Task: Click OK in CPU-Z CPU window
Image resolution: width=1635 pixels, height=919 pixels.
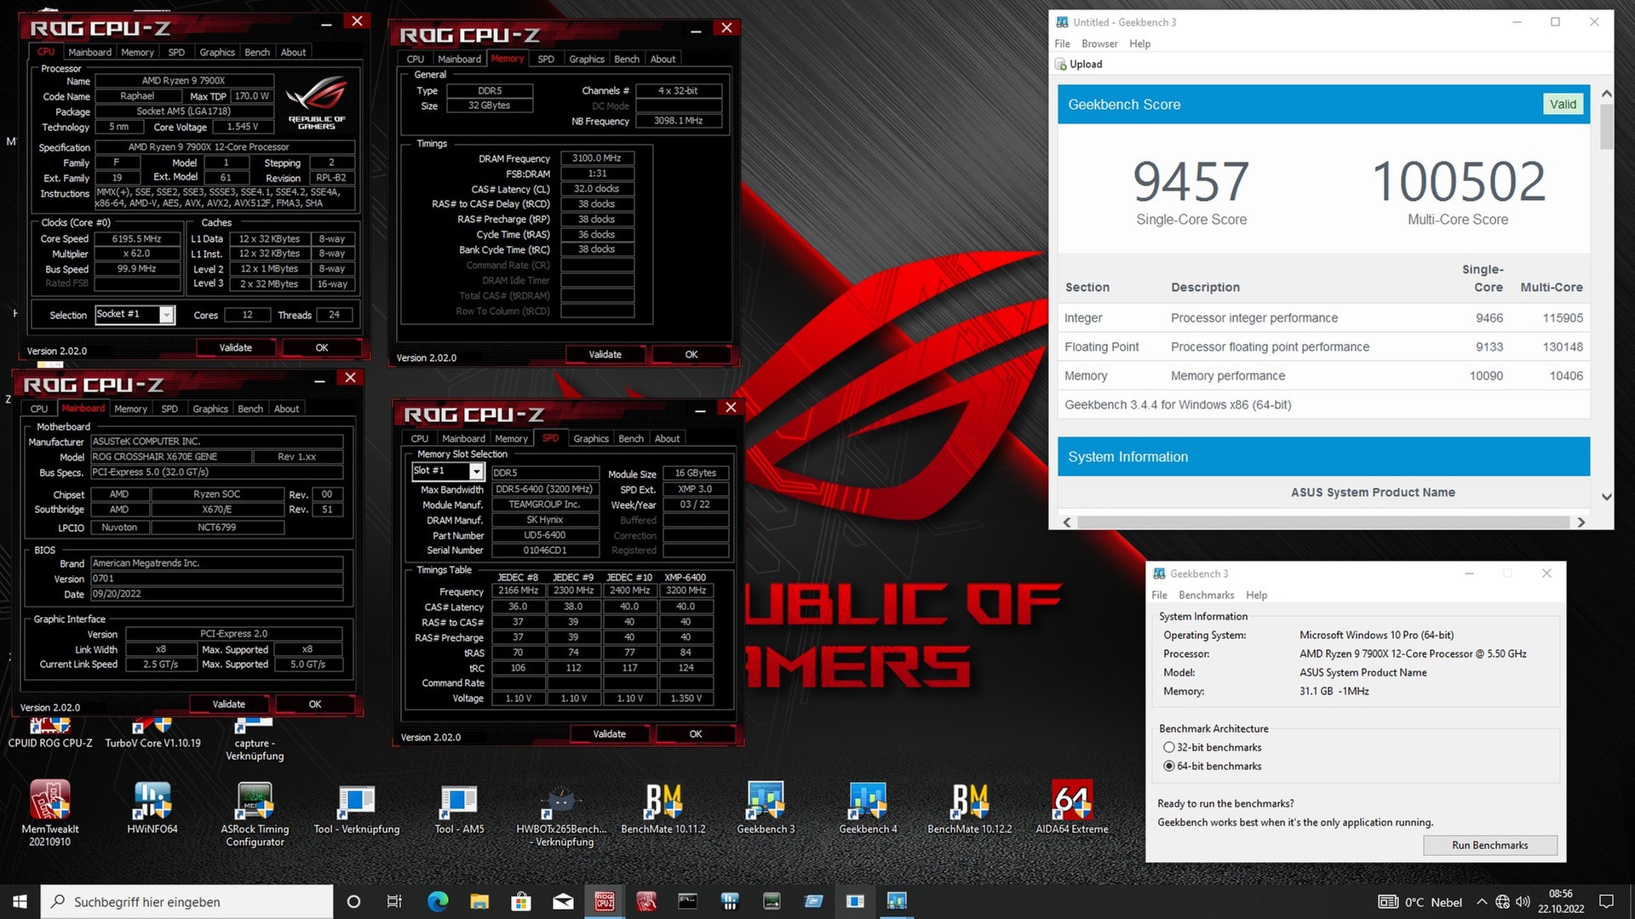Action: coord(322,347)
